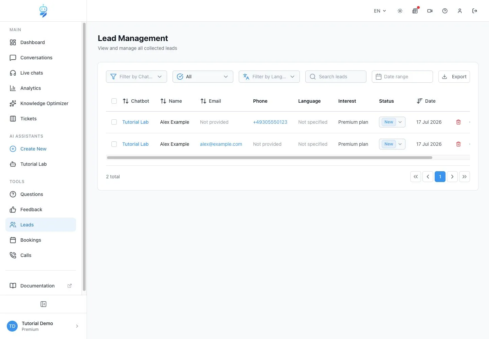Sort leads by Date column
This screenshot has width=489, height=339.
click(x=426, y=101)
